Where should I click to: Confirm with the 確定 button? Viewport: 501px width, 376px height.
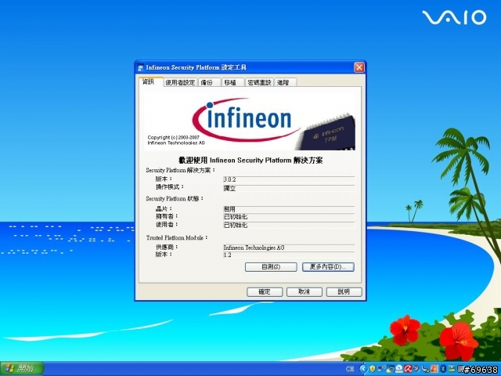[x=265, y=292]
